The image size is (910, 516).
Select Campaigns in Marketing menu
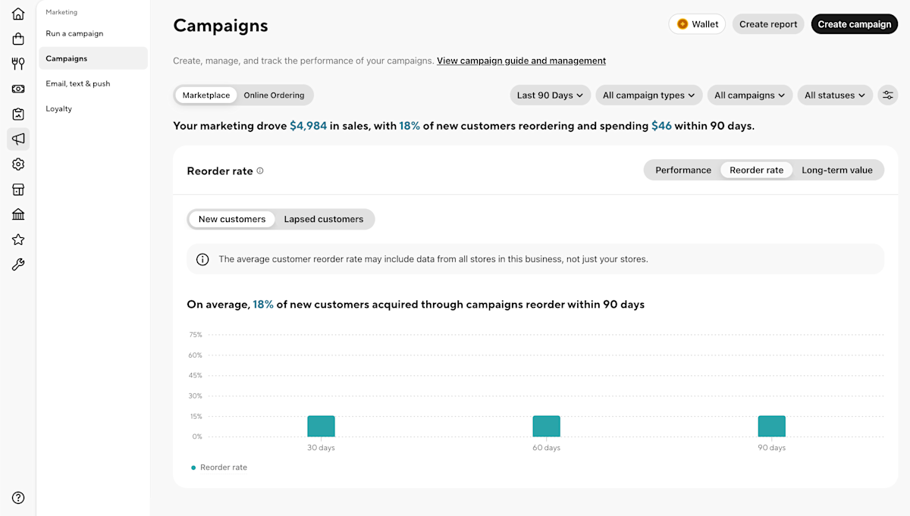coord(93,58)
